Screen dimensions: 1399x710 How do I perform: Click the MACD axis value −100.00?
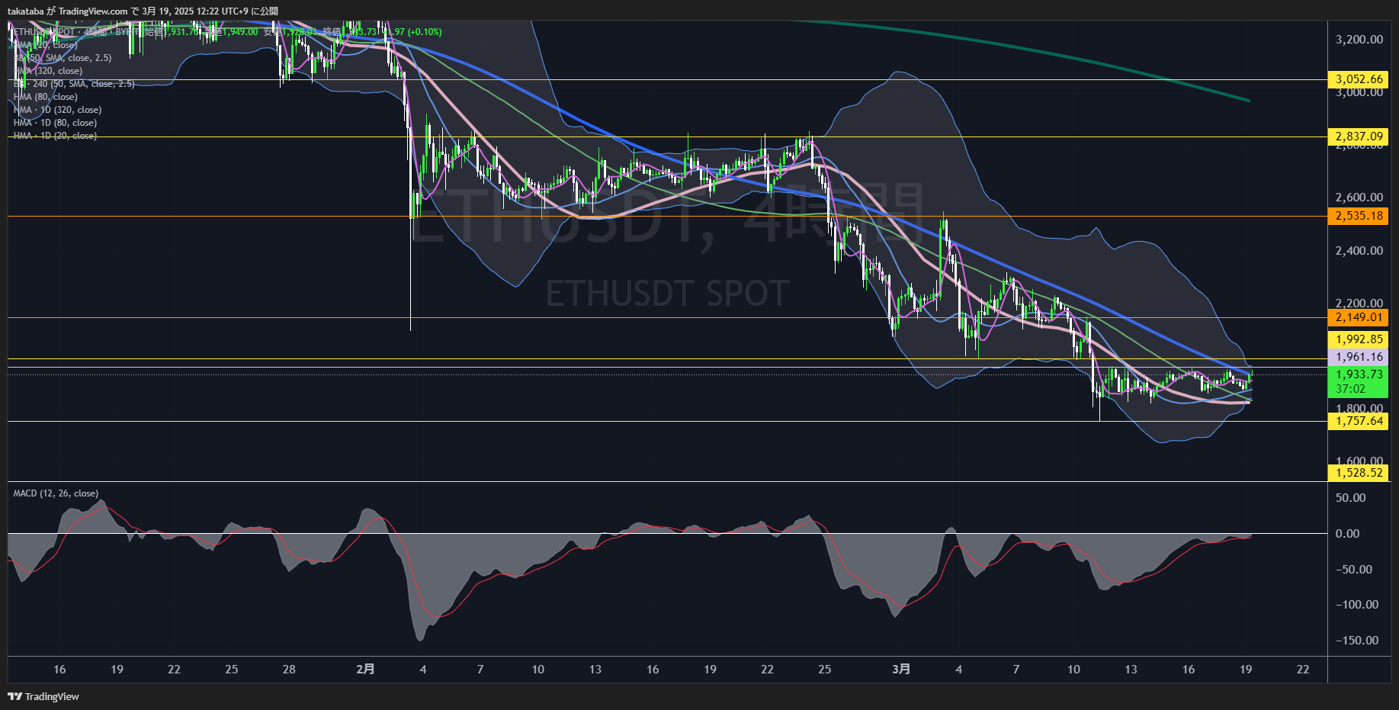pyautogui.click(x=1357, y=605)
